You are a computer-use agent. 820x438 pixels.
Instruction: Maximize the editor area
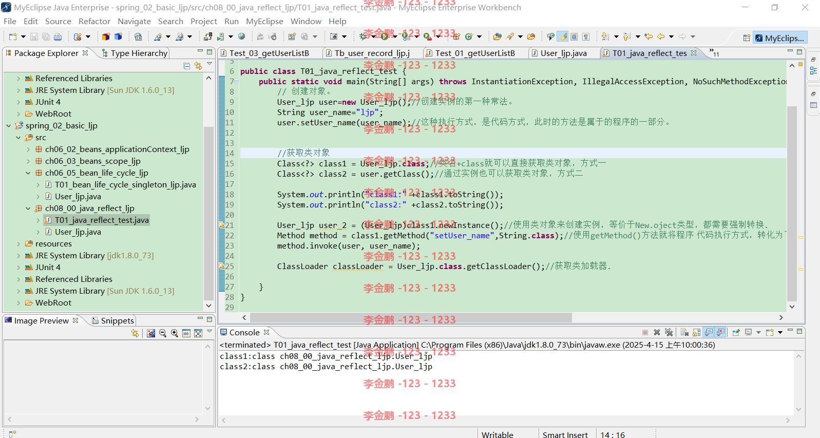click(x=799, y=51)
